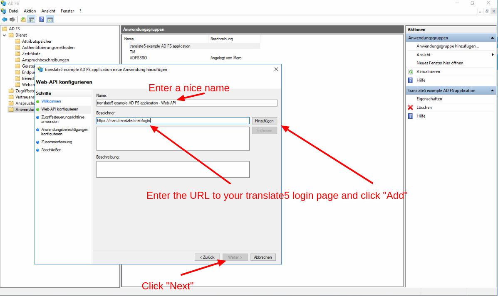
Task: Click the Attributspeicher folder icon
Action: click(x=18, y=41)
